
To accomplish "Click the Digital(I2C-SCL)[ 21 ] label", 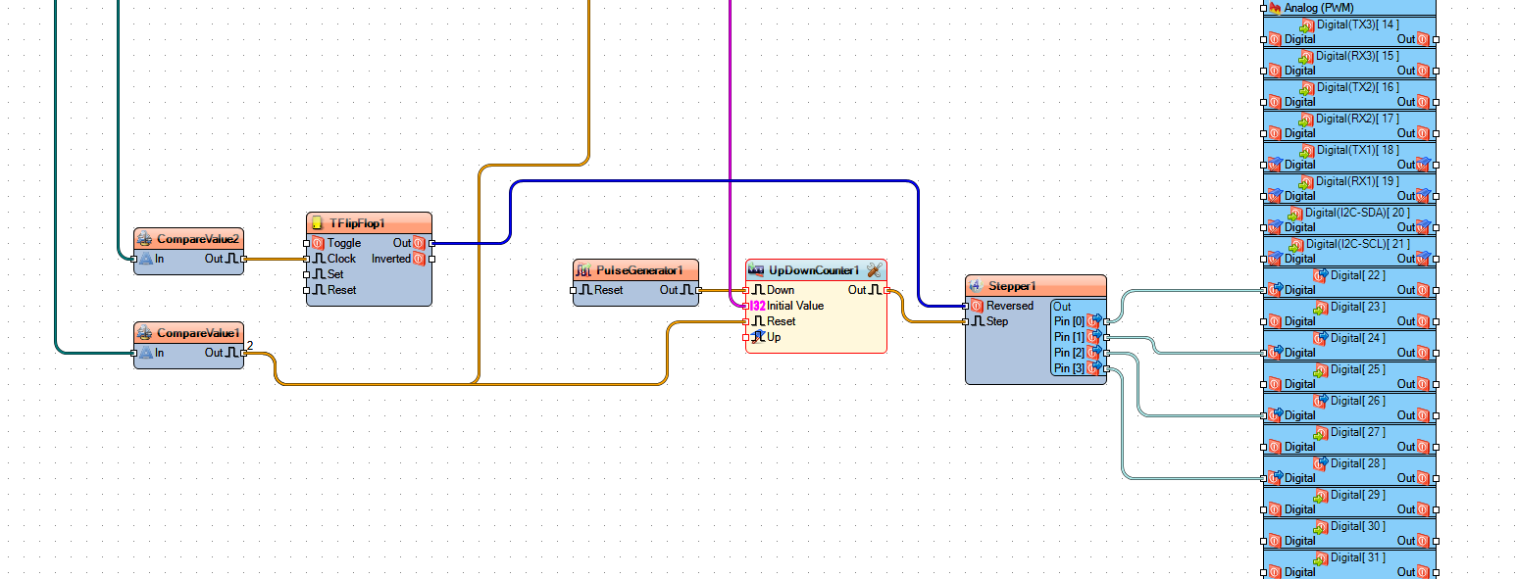I will click(1357, 244).
